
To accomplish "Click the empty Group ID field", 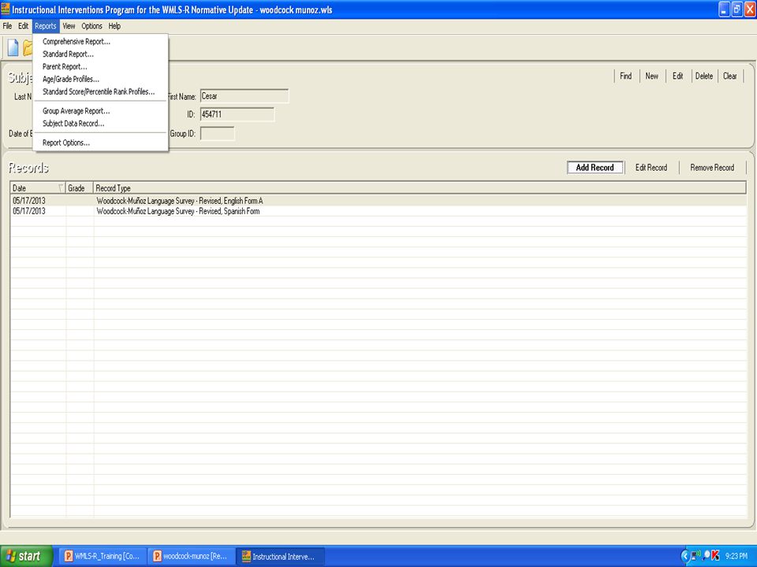I will [218, 134].
